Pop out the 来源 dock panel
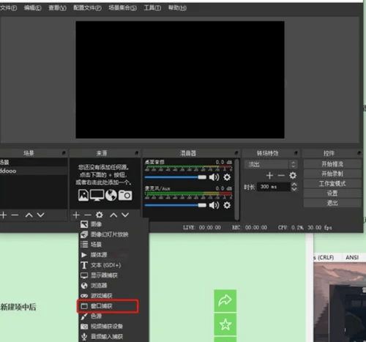Viewport: 366px width, 342px height. pyautogui.click(x=137, y=153)
